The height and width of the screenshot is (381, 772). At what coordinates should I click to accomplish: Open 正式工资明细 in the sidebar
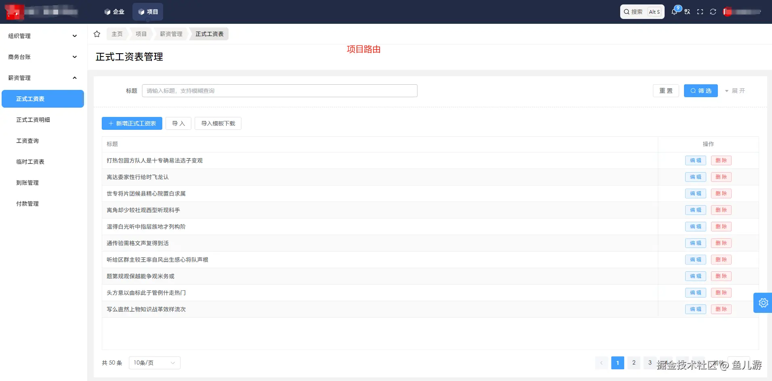(43, 120)
